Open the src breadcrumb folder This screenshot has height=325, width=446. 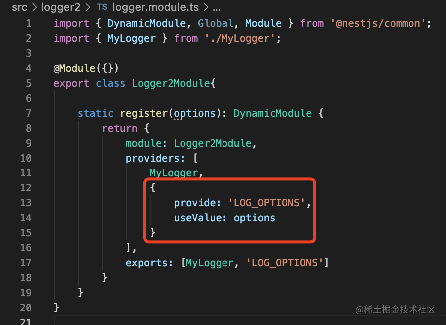19,7
